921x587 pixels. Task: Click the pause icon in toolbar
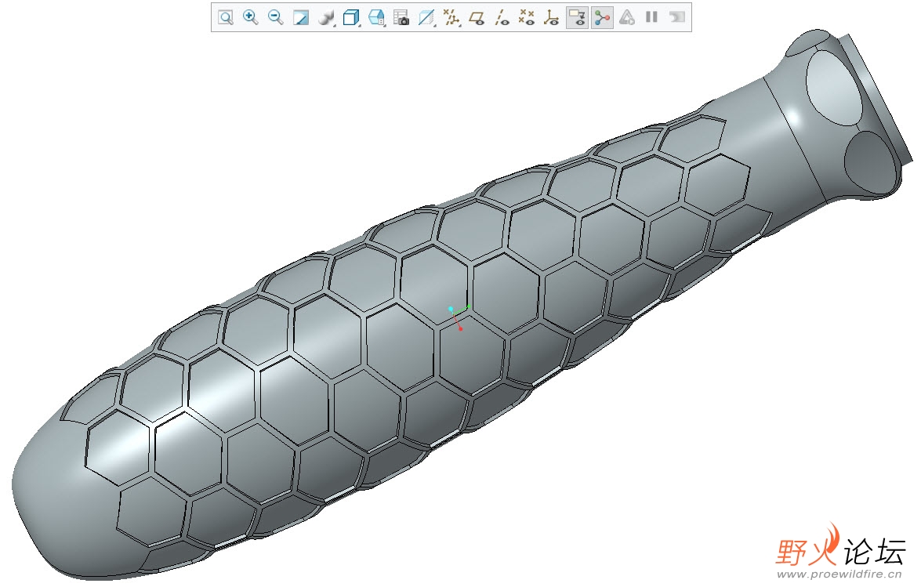[651, 17]
